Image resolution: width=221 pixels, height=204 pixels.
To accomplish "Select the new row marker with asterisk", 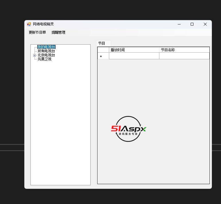I will (103, 56).
